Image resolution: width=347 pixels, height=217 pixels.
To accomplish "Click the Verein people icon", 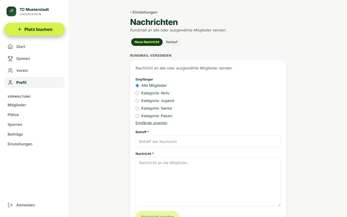I will coord(10,71).
